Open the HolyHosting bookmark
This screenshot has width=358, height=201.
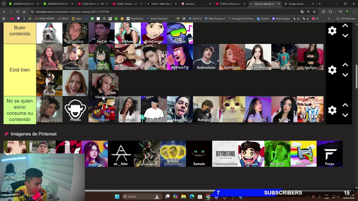pyautogui.click(x=135, y=19)
